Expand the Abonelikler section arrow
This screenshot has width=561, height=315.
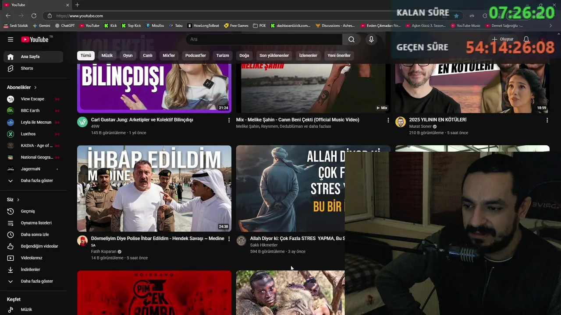36,87
